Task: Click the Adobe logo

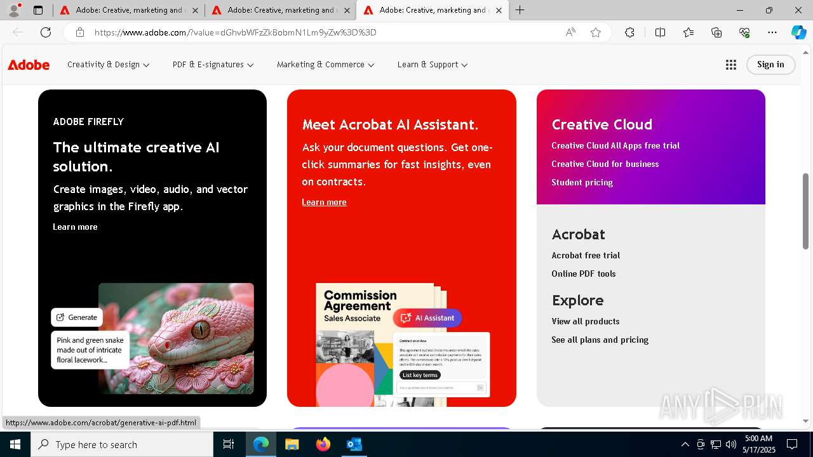Action: coord(29,65)
